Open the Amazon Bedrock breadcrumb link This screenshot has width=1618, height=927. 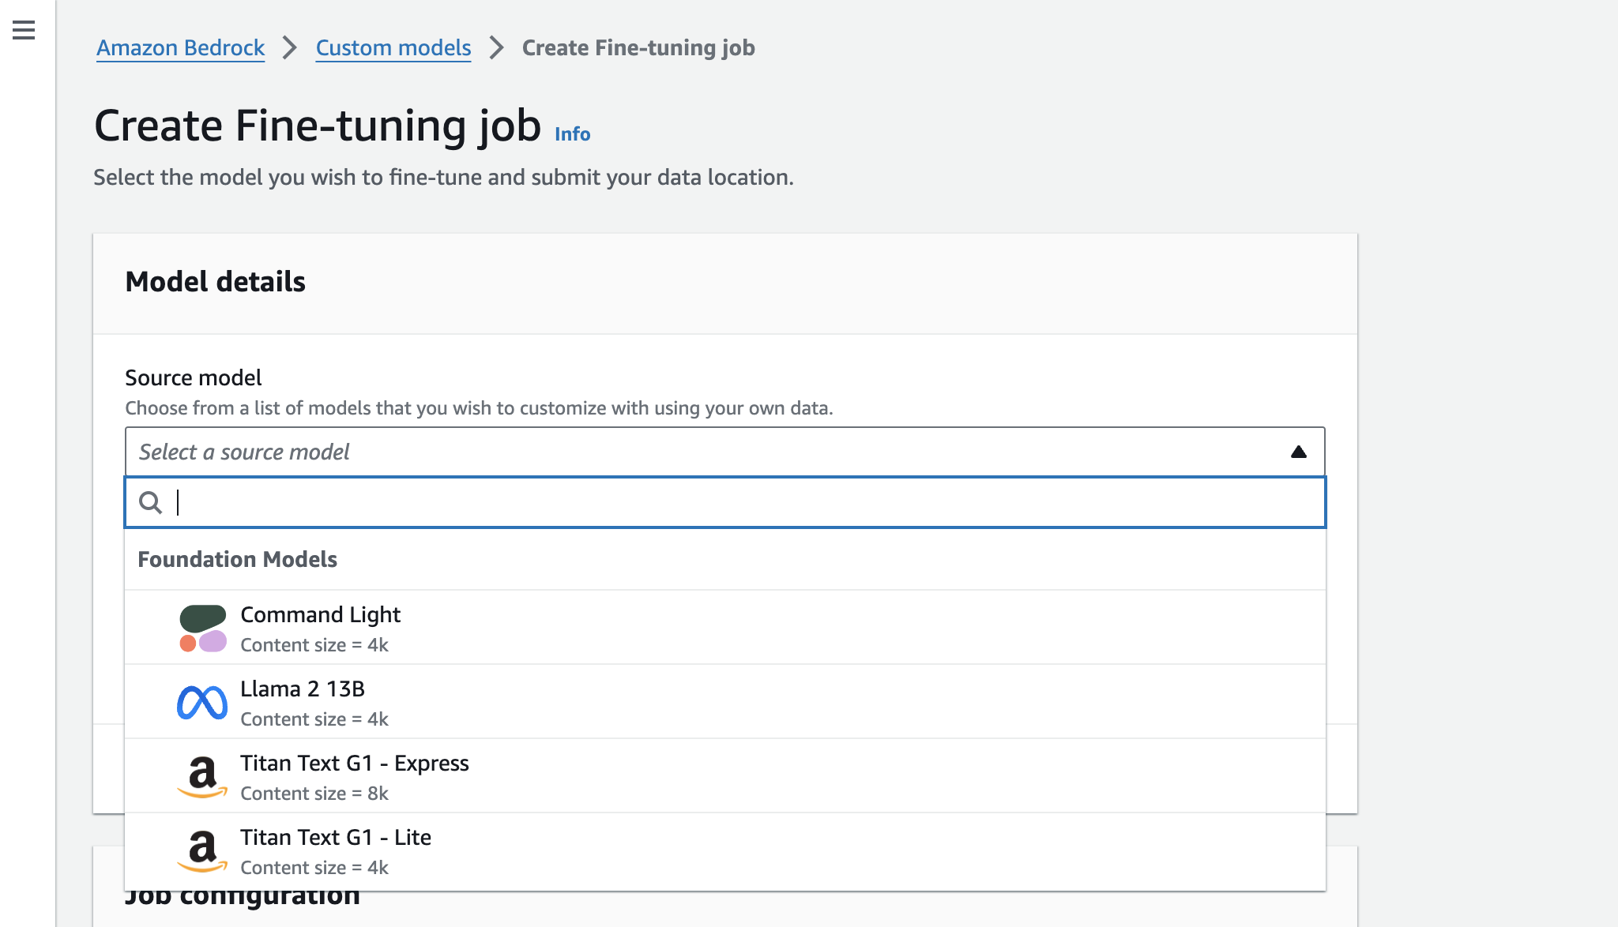click(x=180, y=48)
